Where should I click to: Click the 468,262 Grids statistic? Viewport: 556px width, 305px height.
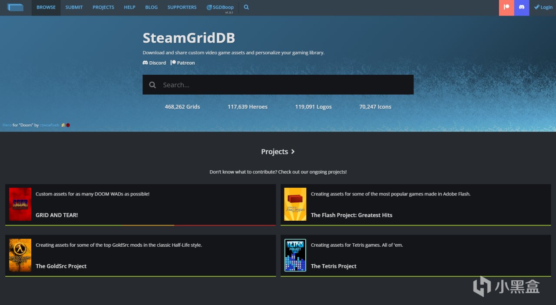182,107
